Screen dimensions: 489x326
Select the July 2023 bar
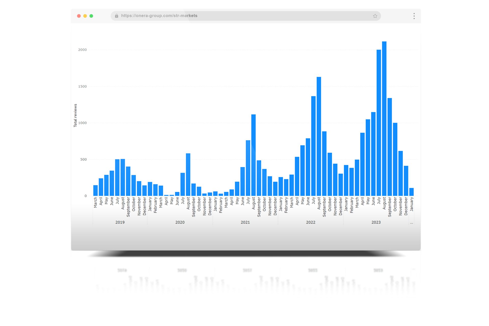[379, 123]
